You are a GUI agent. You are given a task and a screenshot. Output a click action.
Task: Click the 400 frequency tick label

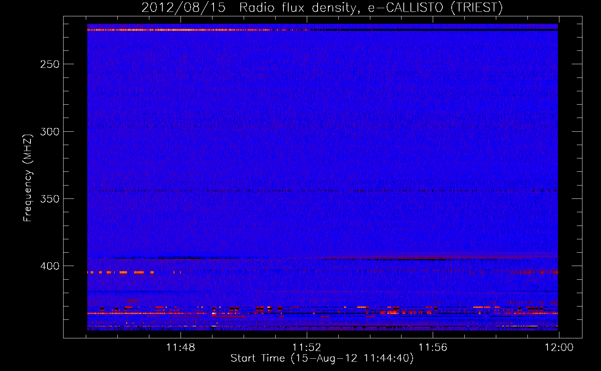tap(50, 266)
